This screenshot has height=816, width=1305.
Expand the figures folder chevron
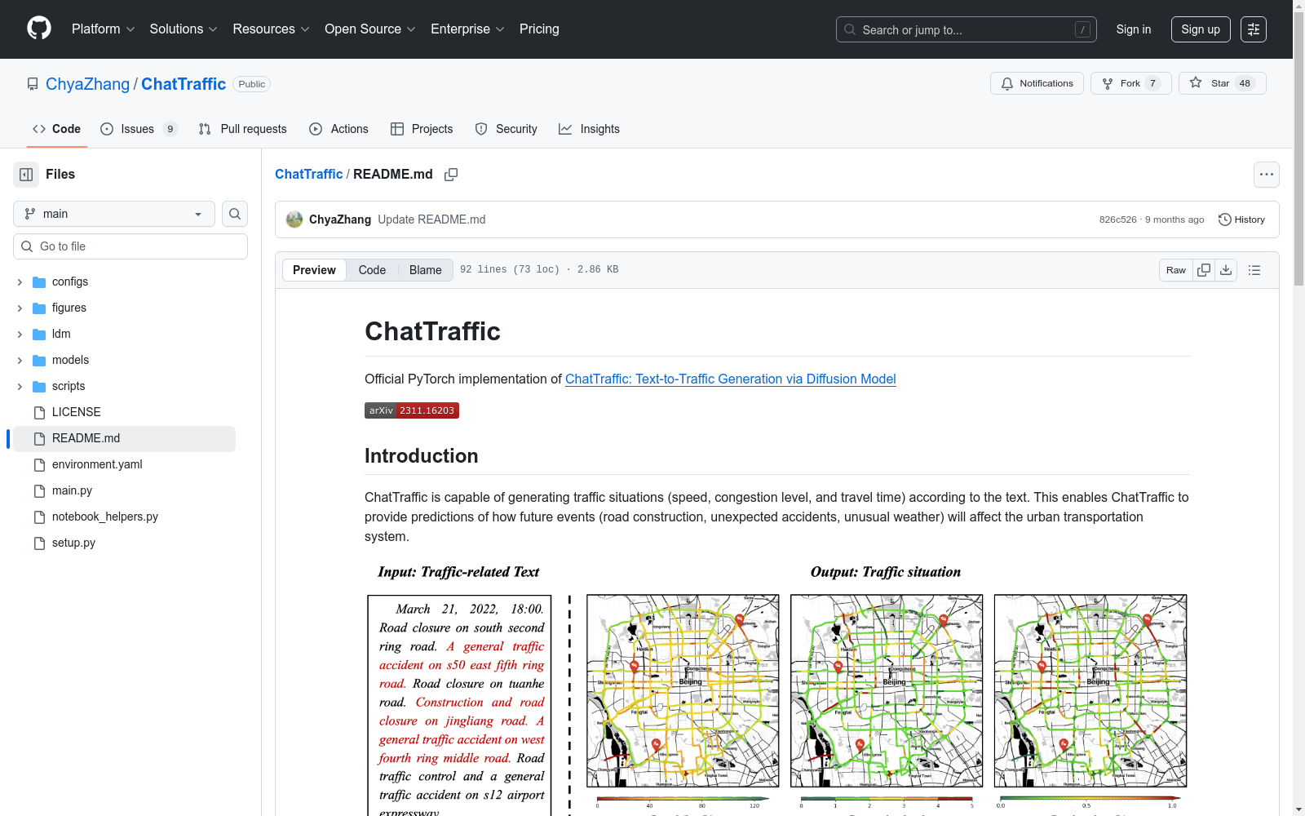[20, 308]
